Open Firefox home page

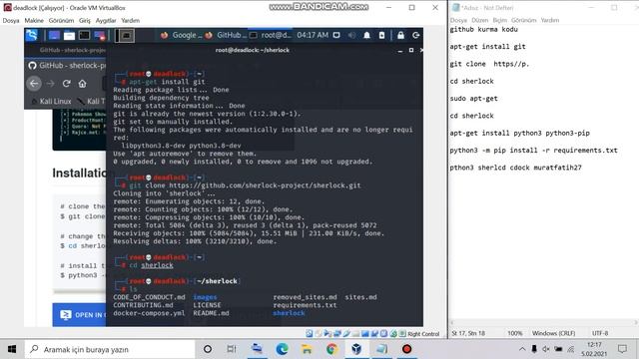(82, 84)
